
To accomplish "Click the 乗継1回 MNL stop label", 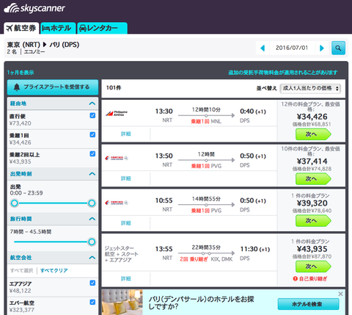I will click(x=206, y=121).
